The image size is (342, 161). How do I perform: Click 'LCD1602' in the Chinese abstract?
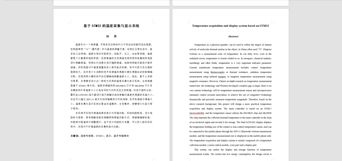click(x=83, y=95)
